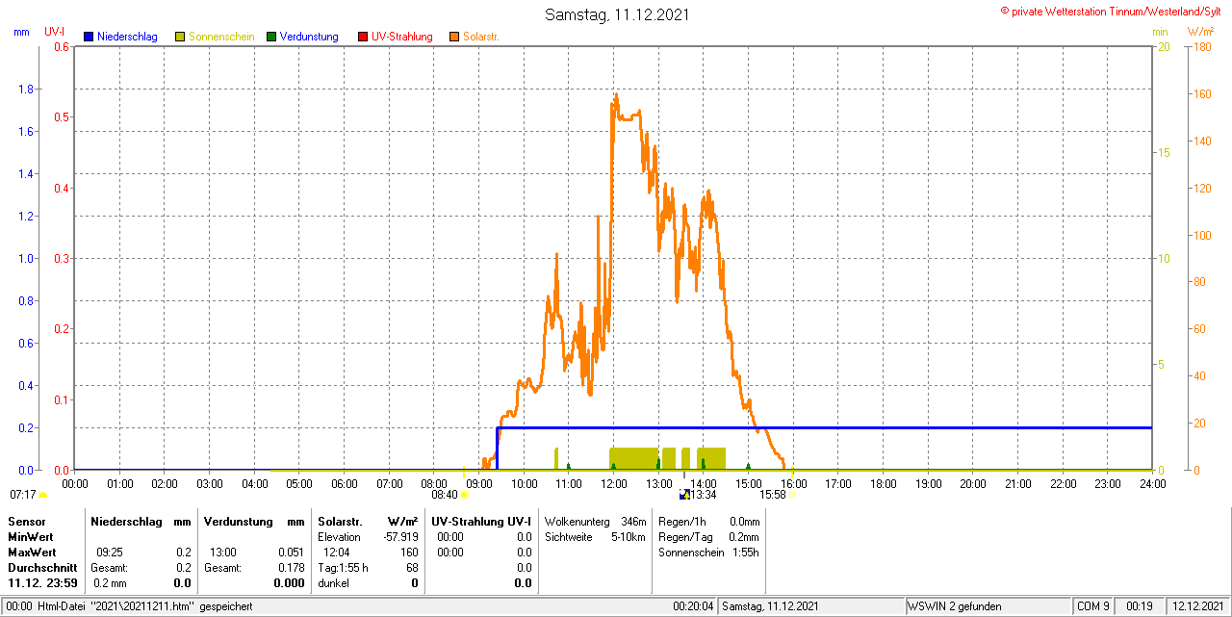Click the UV-Strahlung legend label
Viewport: 1232px width, 617px height.
tap(401, 37)
